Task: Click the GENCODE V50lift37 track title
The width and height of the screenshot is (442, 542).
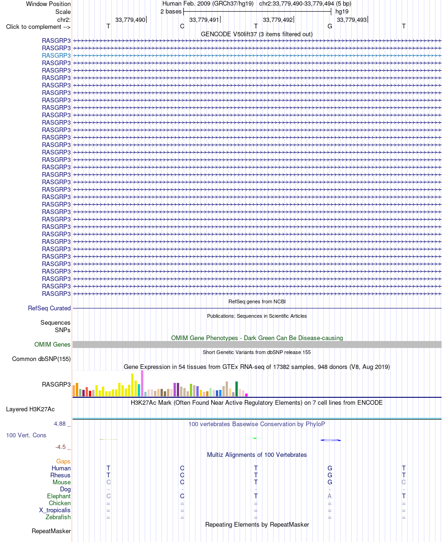Action: (257, 34)
